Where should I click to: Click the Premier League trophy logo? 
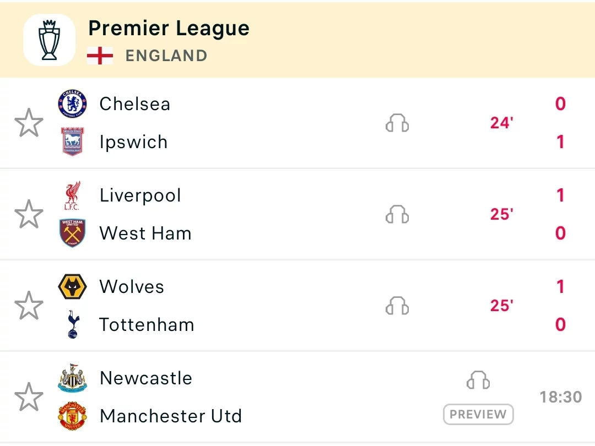50,40
